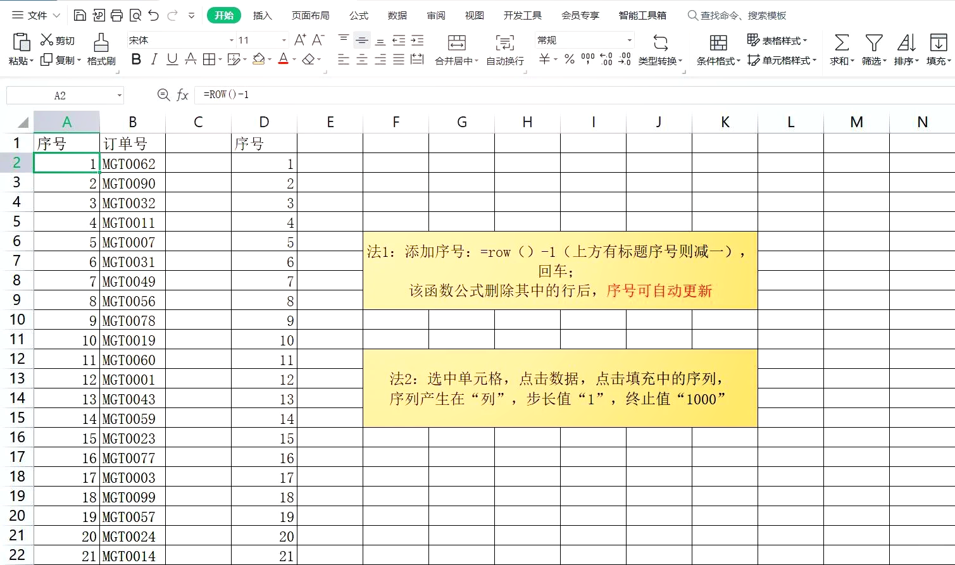The image size is (955, 565).
Task: Click the zoom magnifier icon beside fx
Action: coord(163,95)
